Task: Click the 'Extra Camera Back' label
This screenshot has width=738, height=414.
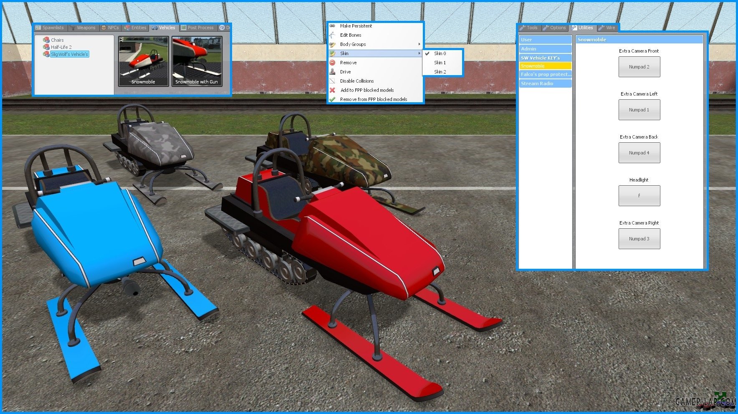Action: pos(639,137)
